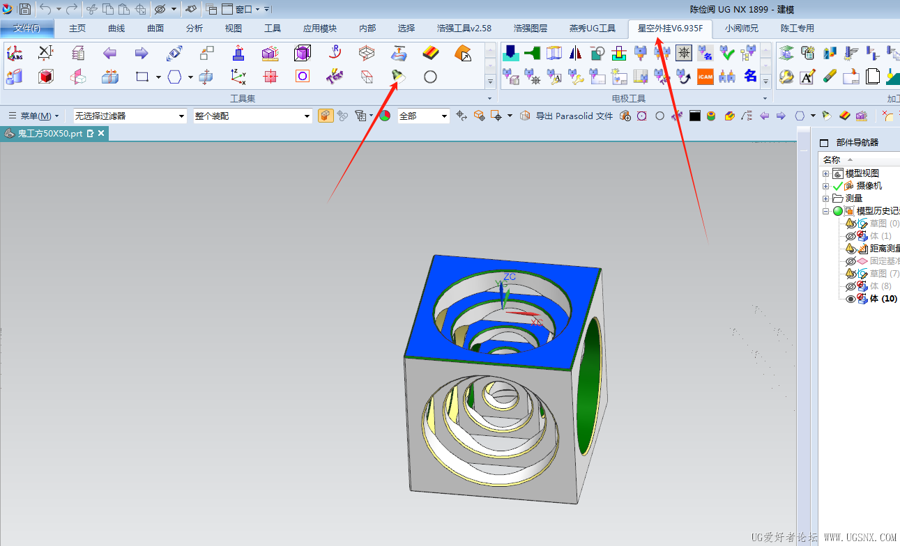Click the orange iCAM electrode tool icon

(705, 77)
